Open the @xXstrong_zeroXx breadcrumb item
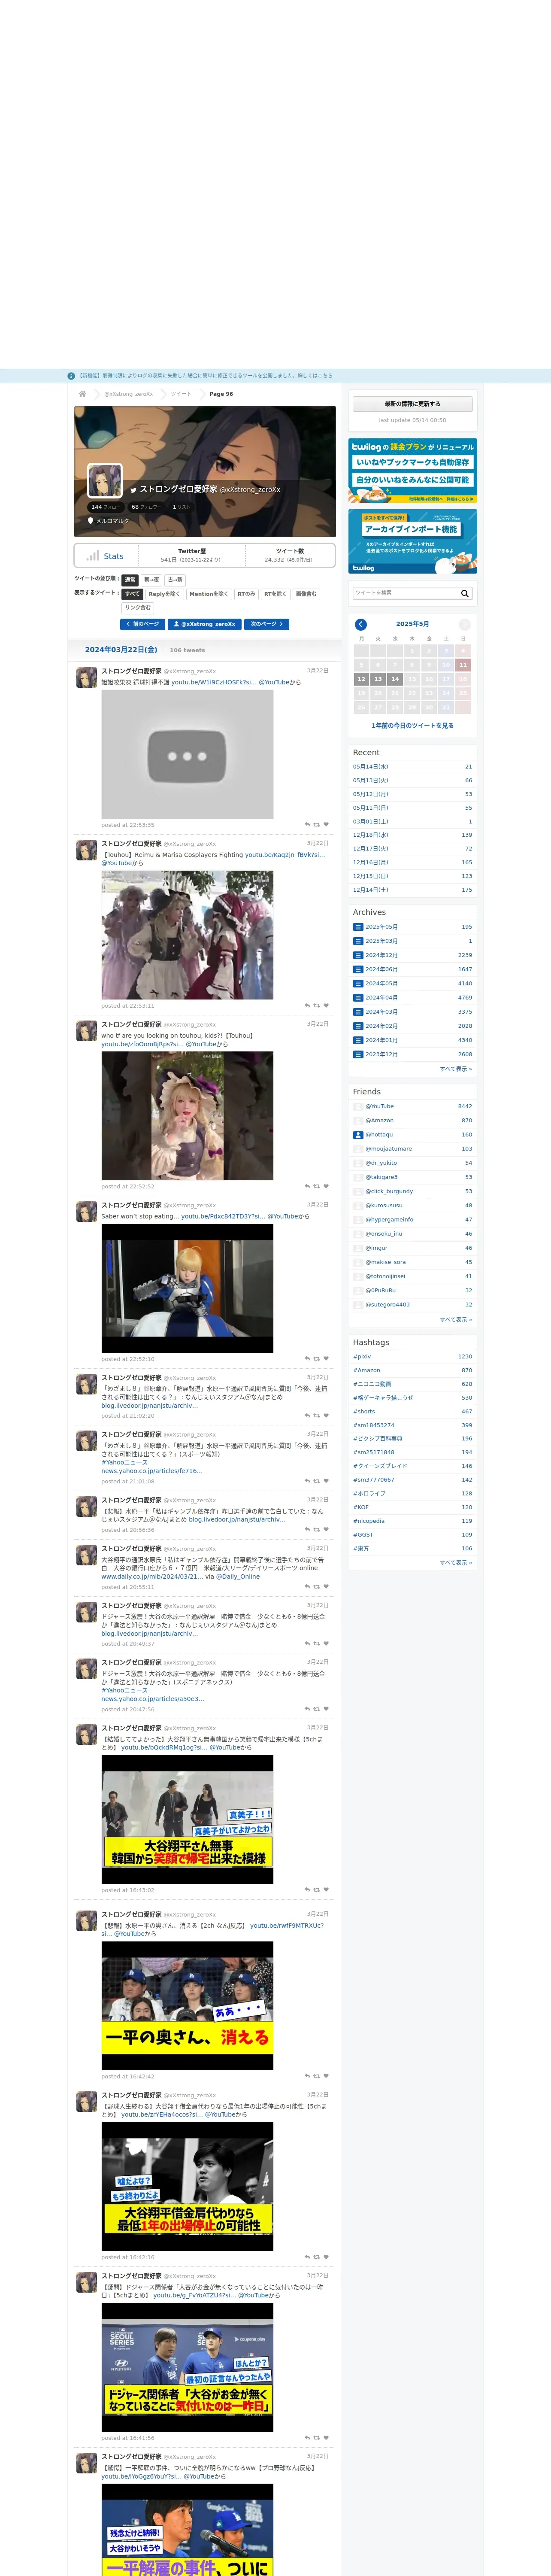The width and height of the screenshot is (551, 2576). (x=129, y=394)
